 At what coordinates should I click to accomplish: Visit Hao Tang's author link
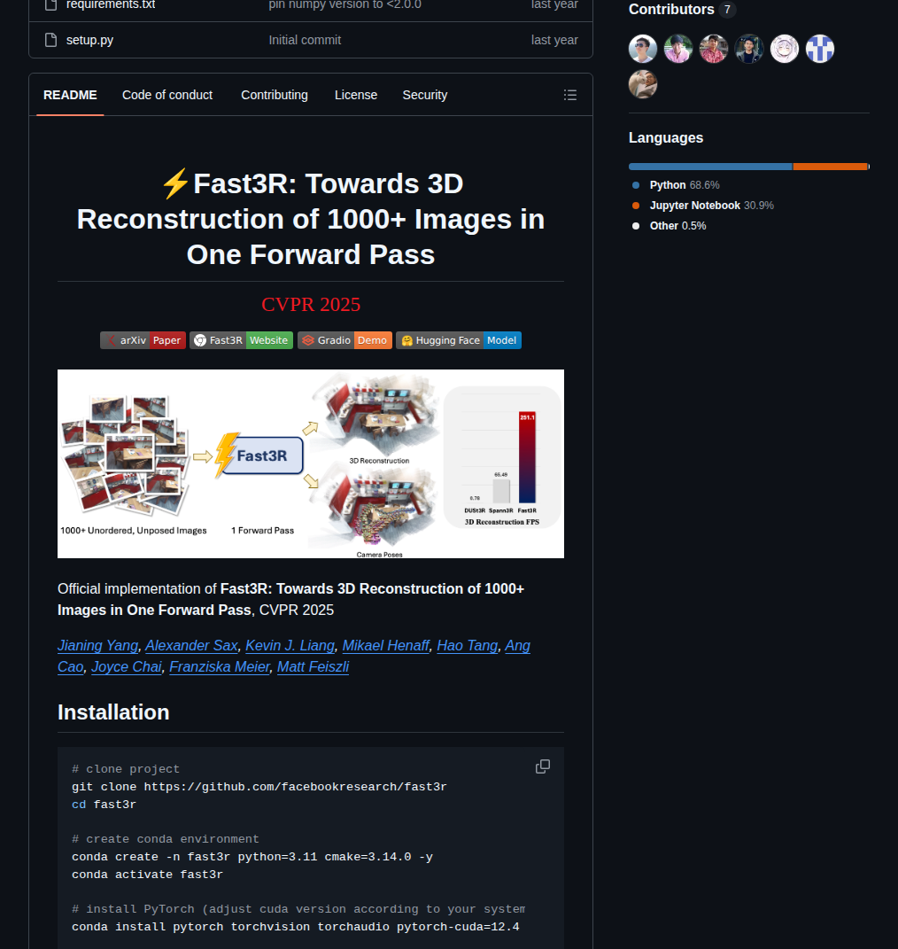coord(467,646)
